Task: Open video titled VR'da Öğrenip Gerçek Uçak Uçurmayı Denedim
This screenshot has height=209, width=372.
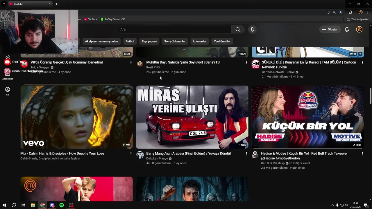Action: 67,62
